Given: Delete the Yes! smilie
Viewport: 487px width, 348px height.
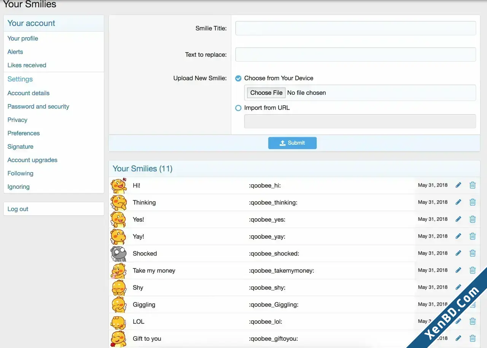Looking at the screenshot, I should pos(473,219).
